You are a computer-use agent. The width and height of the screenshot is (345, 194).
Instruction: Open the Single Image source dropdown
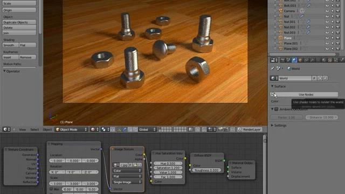[x=127, y=182]
